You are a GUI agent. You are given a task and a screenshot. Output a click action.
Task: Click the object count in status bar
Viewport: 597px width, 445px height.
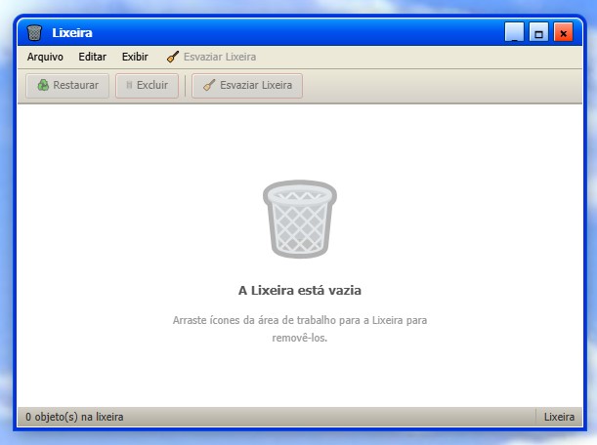(74, 417)
